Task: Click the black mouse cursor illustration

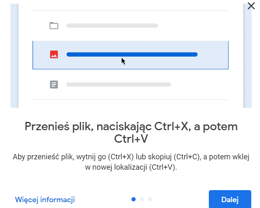Action: click(124, 62)
